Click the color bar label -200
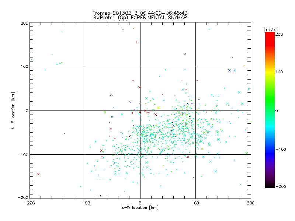Image resolution: width=295 pixels, height=221 pixels. point(281,186)
